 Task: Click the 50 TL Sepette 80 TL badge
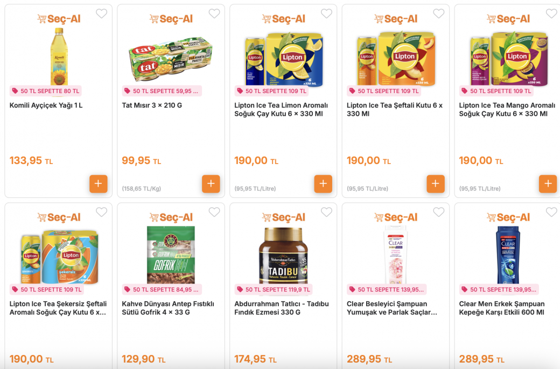(46, 91)
